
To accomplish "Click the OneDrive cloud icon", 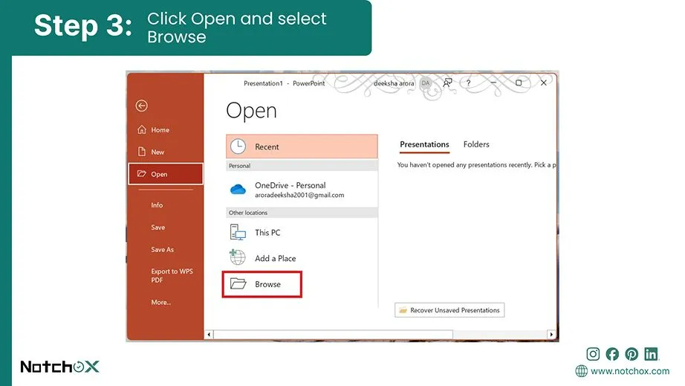I will click(x=238, y=190).
